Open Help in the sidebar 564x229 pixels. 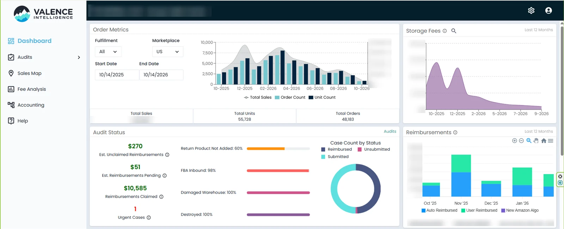point(23,121)
